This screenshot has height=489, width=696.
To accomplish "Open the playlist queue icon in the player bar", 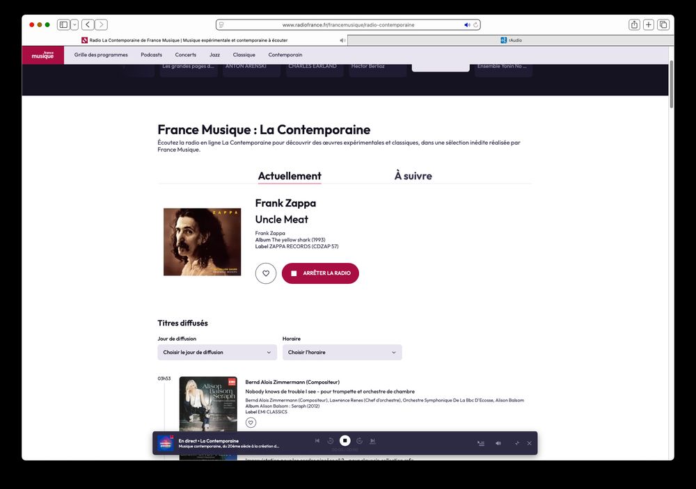I will 480,442.
